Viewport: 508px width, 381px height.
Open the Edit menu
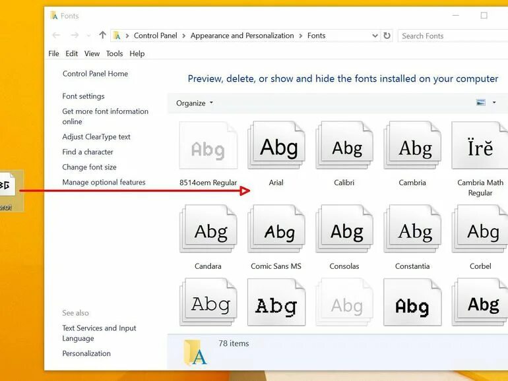[x=72, y=54]
